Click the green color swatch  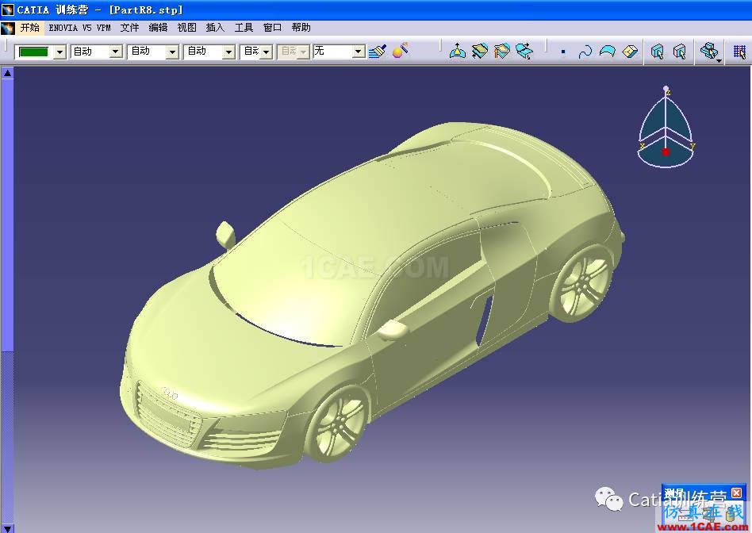(x=33, y=52)
